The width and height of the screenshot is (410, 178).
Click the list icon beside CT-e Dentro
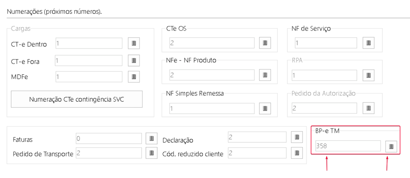coord(134,43)
